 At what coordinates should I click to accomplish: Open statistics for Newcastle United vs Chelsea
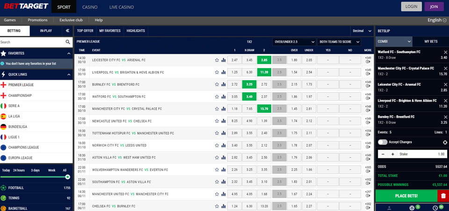pos(224,121)
